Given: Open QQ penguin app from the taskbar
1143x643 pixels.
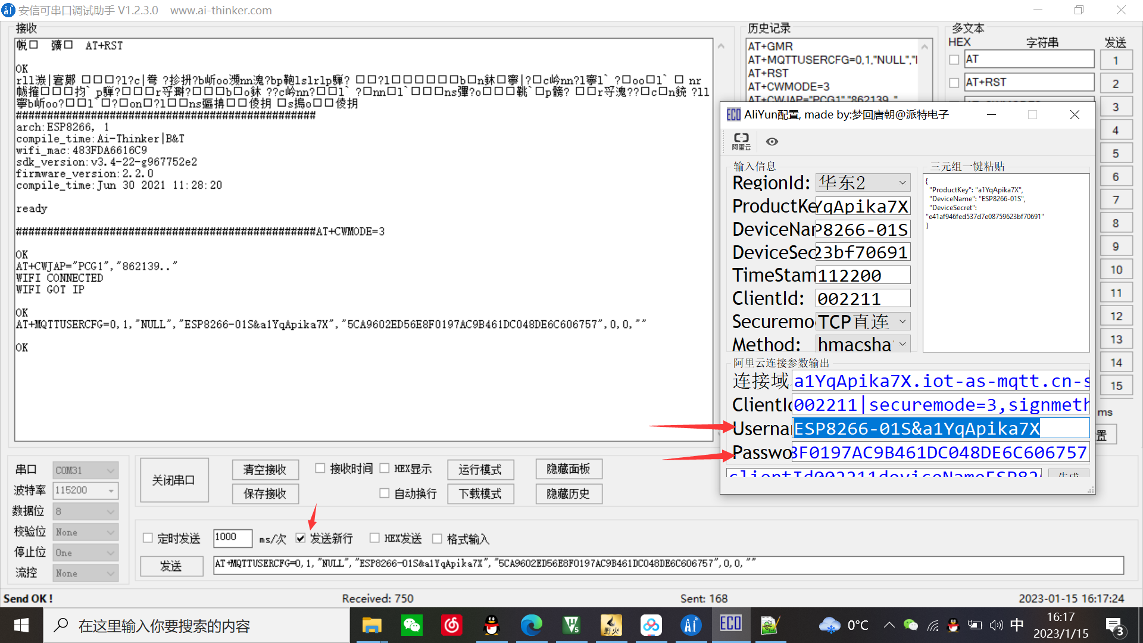Looking at the screenshot, I should pos(492,625).
